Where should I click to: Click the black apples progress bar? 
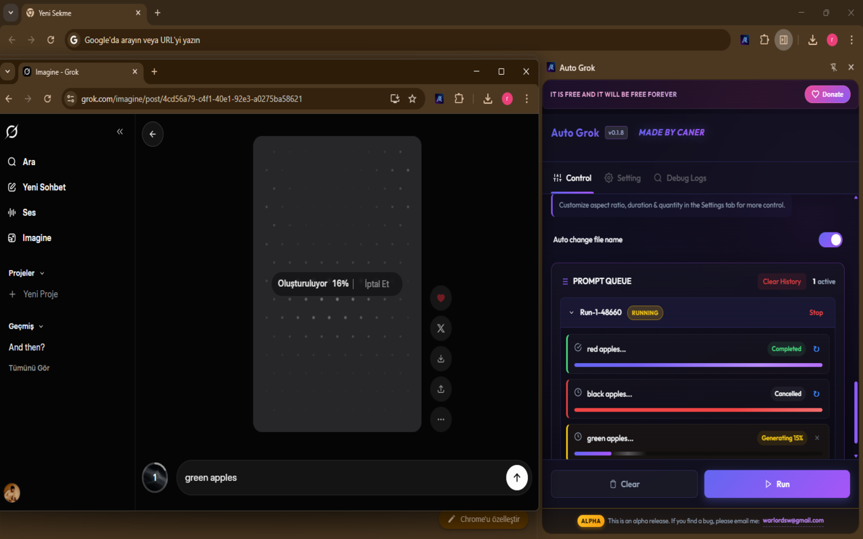coord(698,410)
